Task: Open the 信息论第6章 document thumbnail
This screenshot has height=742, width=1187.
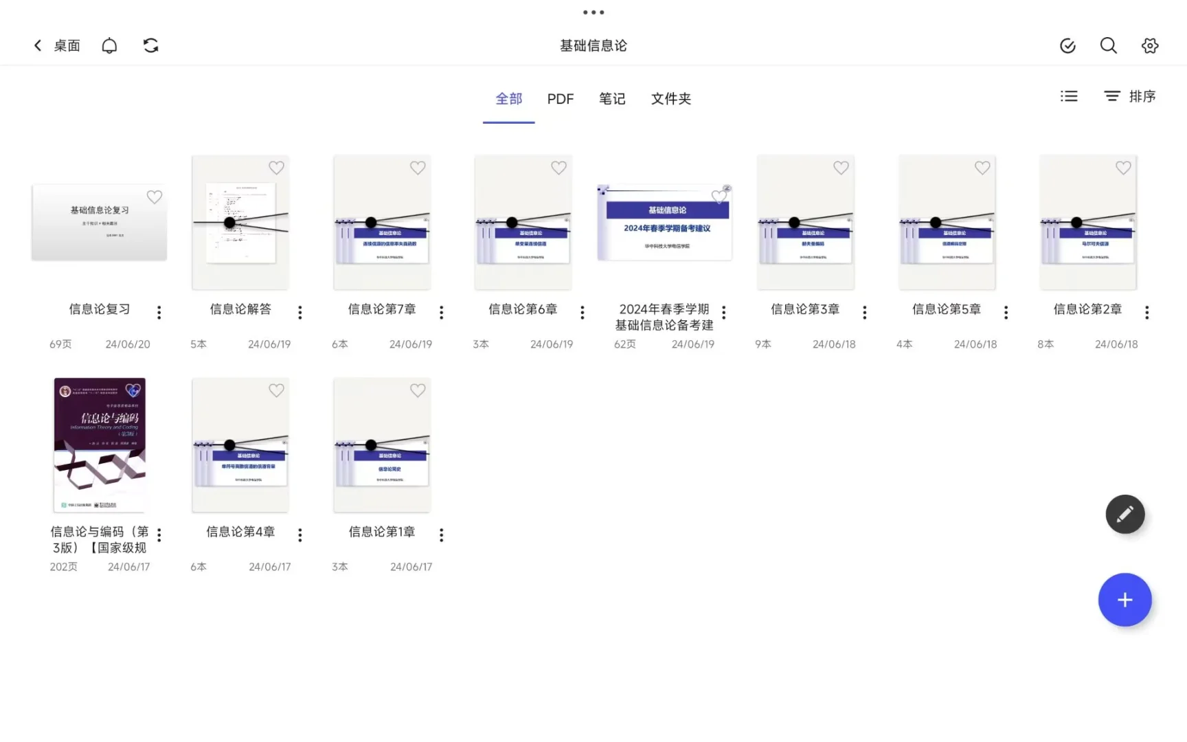Action: 523,221
